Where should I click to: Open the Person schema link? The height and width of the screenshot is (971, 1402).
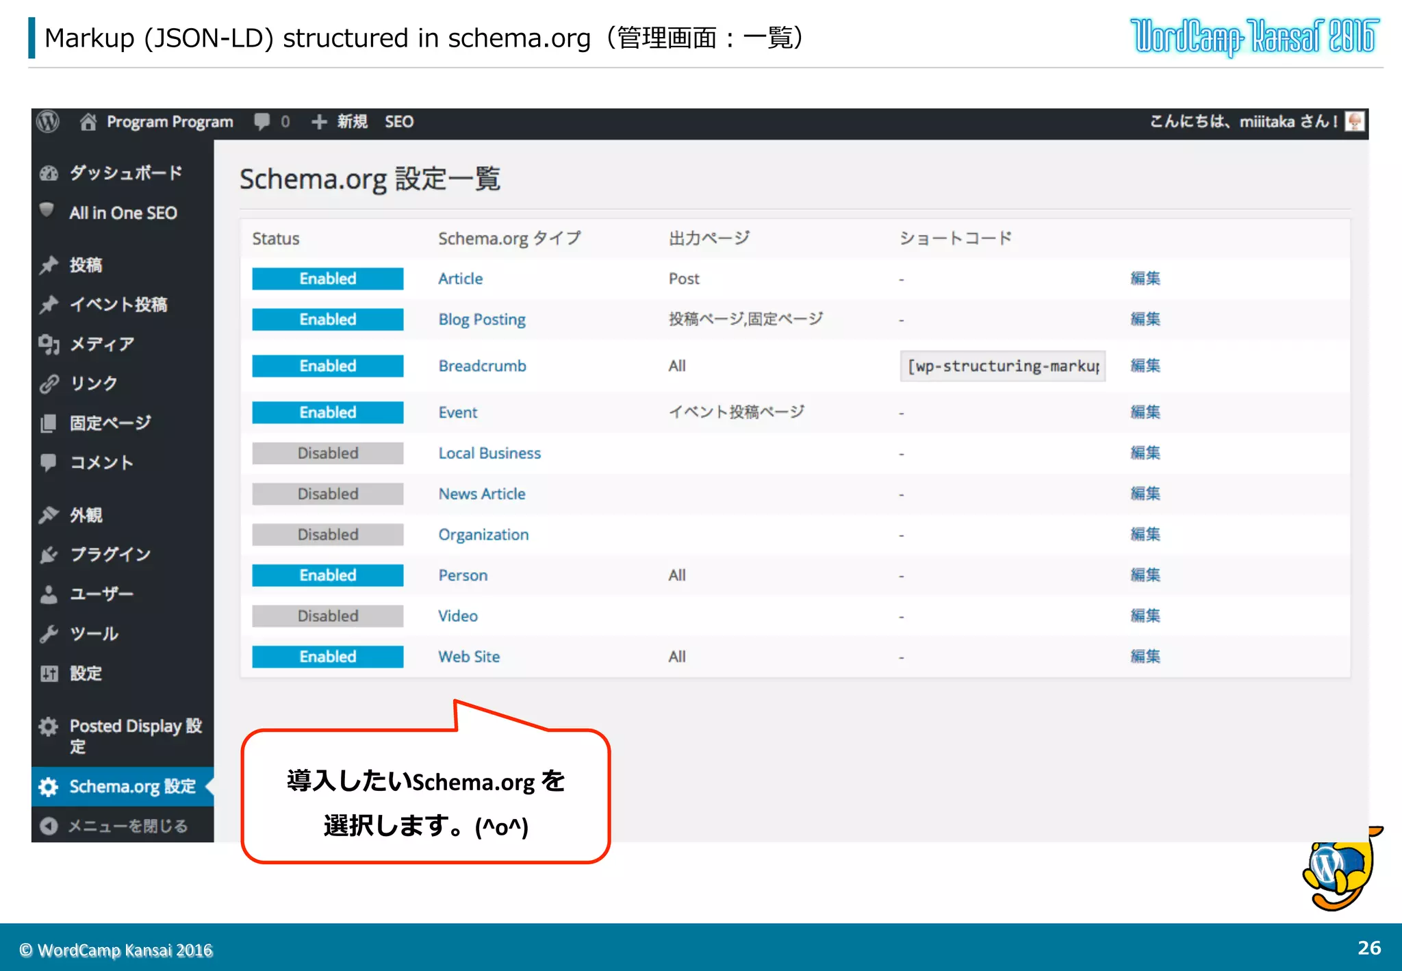463,575
